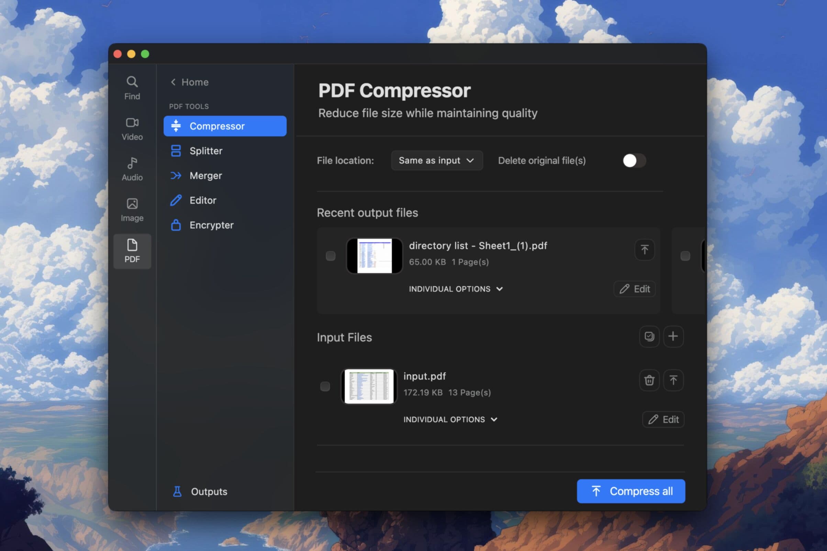Click the Editor pencil icon

(176, 200)
